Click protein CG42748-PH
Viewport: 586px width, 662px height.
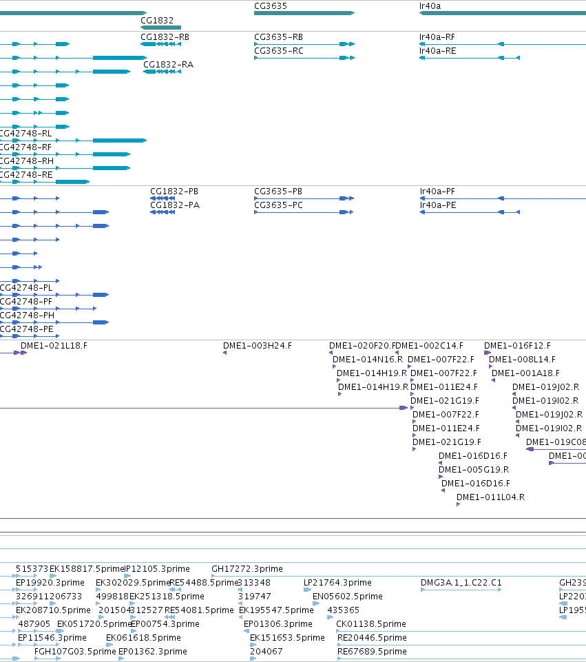coord(28,316)
